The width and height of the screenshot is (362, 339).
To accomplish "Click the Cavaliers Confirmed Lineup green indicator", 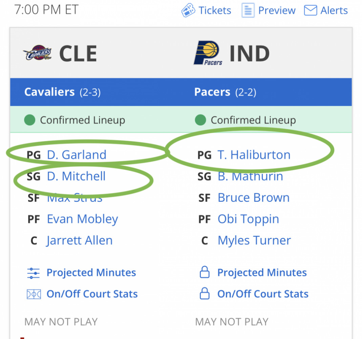I will tap(29, 120).
